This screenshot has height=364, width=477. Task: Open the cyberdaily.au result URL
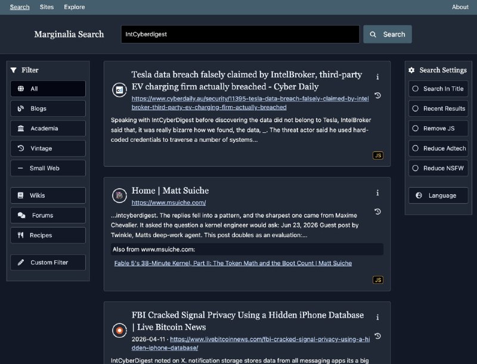250,102
